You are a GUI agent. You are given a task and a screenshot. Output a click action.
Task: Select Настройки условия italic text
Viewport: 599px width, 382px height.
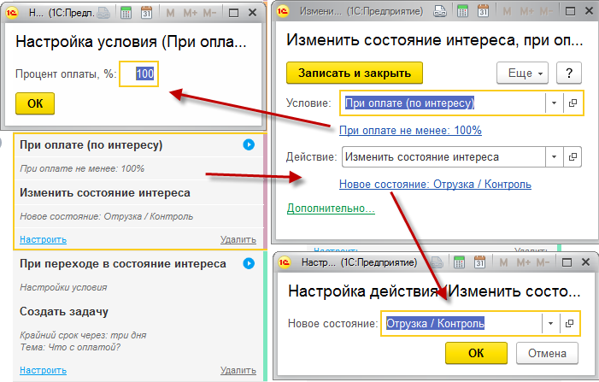coord(63,287)
